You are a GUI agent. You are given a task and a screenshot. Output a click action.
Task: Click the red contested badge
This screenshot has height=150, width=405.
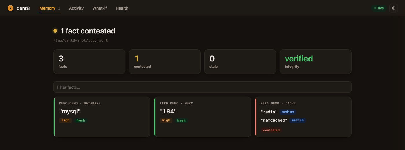coord(271,130)
